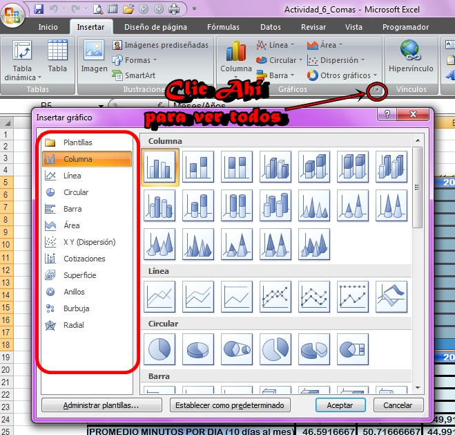Click the printer icon in quick access toolbar
The width and height of the screenshot is (455, 435).
[174, 9]
